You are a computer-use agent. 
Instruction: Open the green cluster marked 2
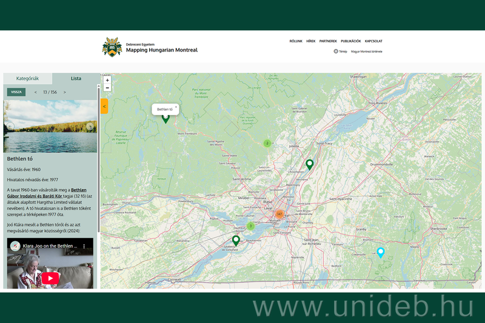click(267, 144)
